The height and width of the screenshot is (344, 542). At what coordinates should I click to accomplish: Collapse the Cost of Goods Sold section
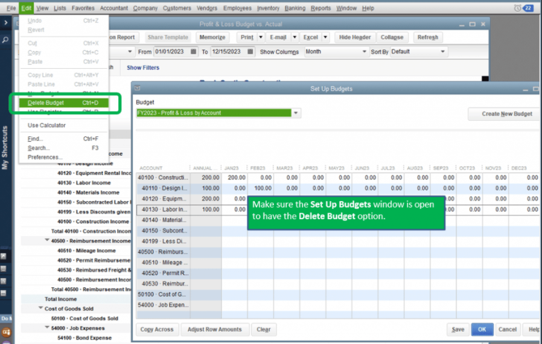[x=40, y=308]
